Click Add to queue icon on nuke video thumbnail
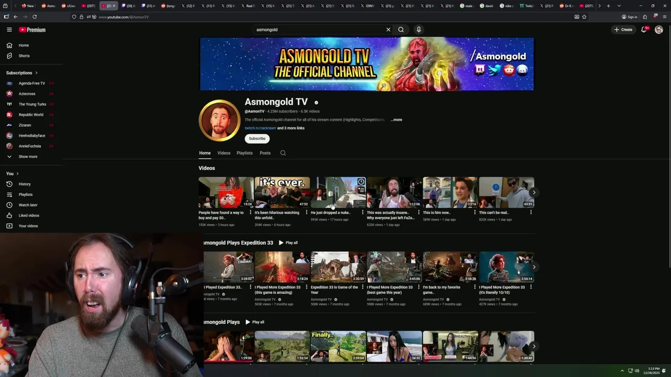 click(x=361, y=190)
